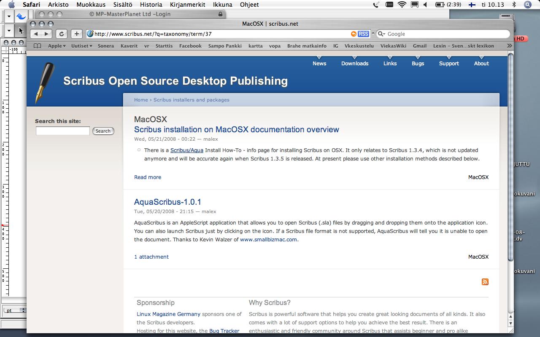
Task: Open Spotlight search in menu bar
Action: 527,5
